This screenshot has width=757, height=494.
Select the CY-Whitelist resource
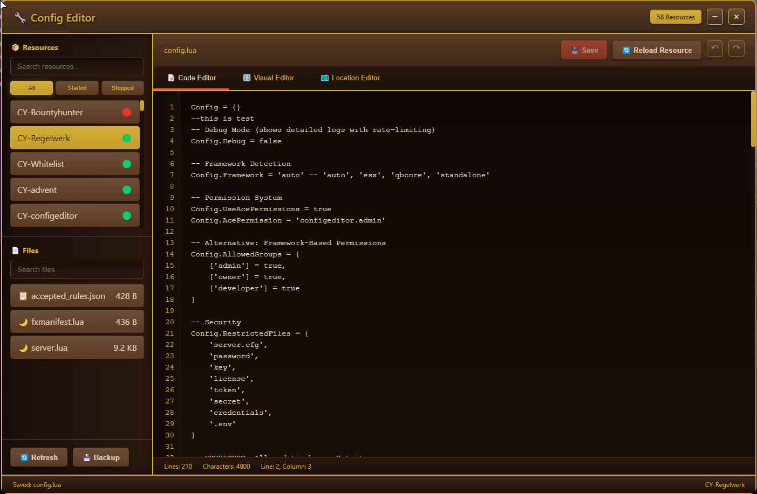[x=75, y=164]
